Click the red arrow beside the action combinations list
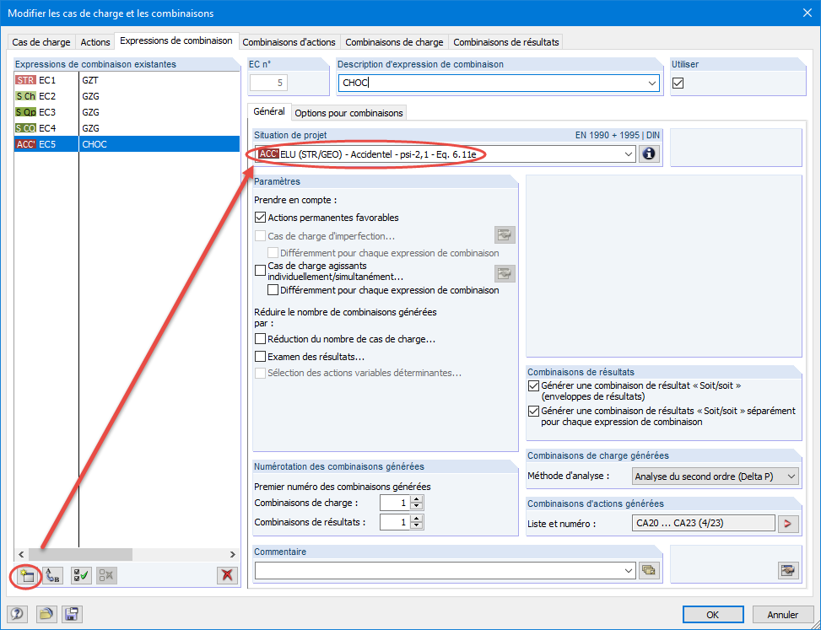Image resolution: width=821 pixels, height=630 pixels. click(x=788, y=524)
